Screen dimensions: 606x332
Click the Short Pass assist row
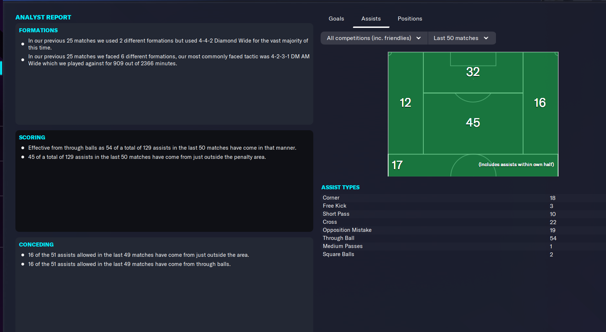(439, 214)
